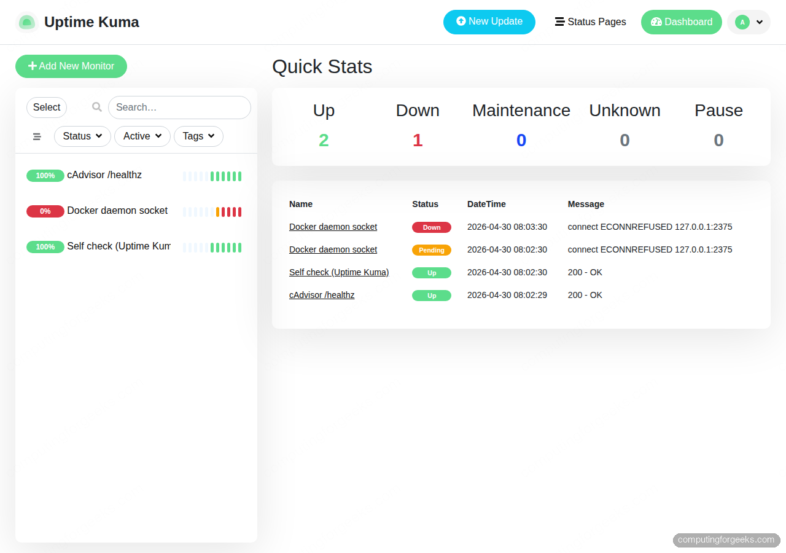Click the Name column header
This screenshot has height=553, width=786.
[301, 204]
